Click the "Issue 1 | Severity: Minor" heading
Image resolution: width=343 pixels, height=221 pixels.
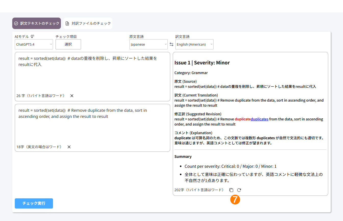[x=202, y=63]
